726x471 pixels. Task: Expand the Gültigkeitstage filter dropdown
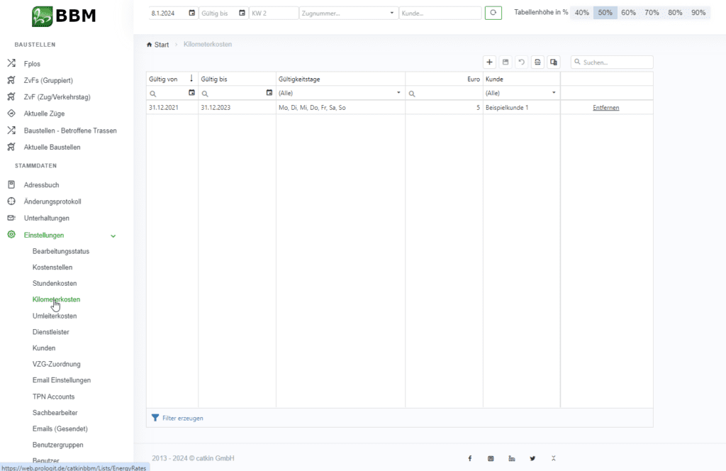[x=398, y=93]
